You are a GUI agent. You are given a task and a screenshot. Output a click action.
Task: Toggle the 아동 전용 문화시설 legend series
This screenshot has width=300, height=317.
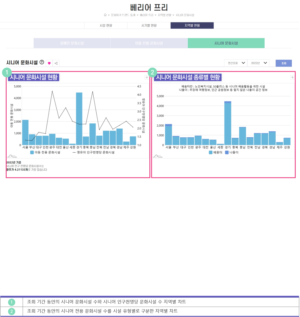click(45, 153)
